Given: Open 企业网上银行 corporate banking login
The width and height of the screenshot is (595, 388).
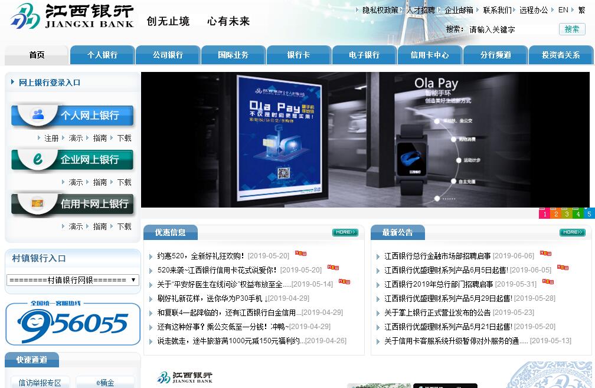Looking at the screenshot, I should tap(73, 160).
